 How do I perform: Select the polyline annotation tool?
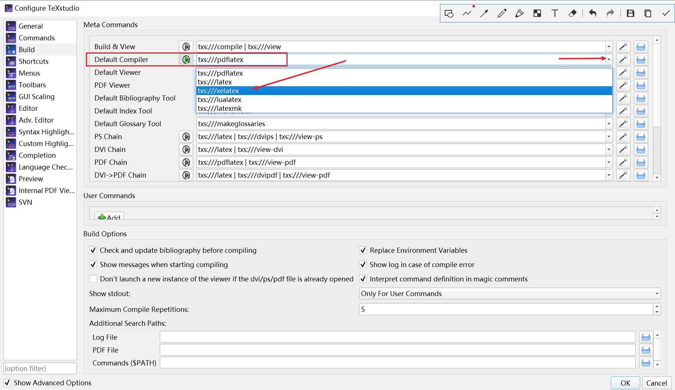[x=467, y=14]
